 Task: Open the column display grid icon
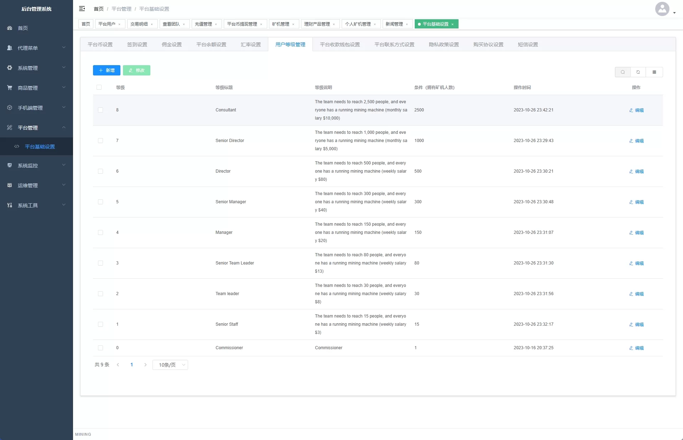654,72
